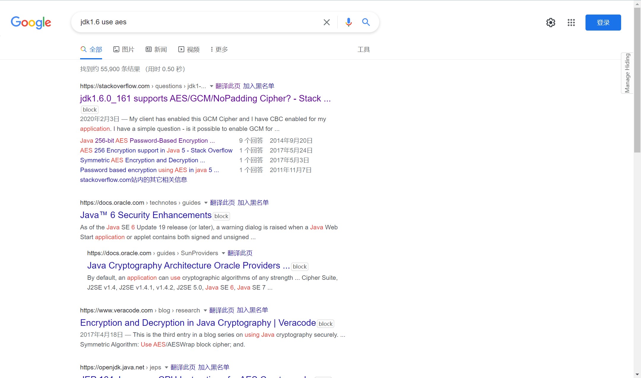Expand dropdown arrow next to SunProviders URL
The width and height of the screenshot is (641, 378).
(x=223, y=253)
